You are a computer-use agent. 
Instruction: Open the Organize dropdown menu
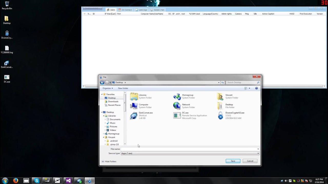tap(108, 88)
